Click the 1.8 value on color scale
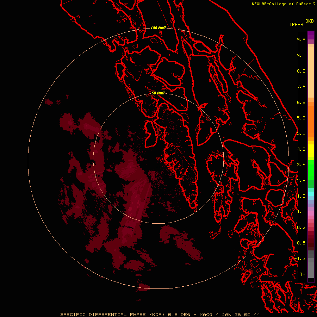Image resolution: width=317 pixels, height=317 pixels. click(x=301, y=196)
